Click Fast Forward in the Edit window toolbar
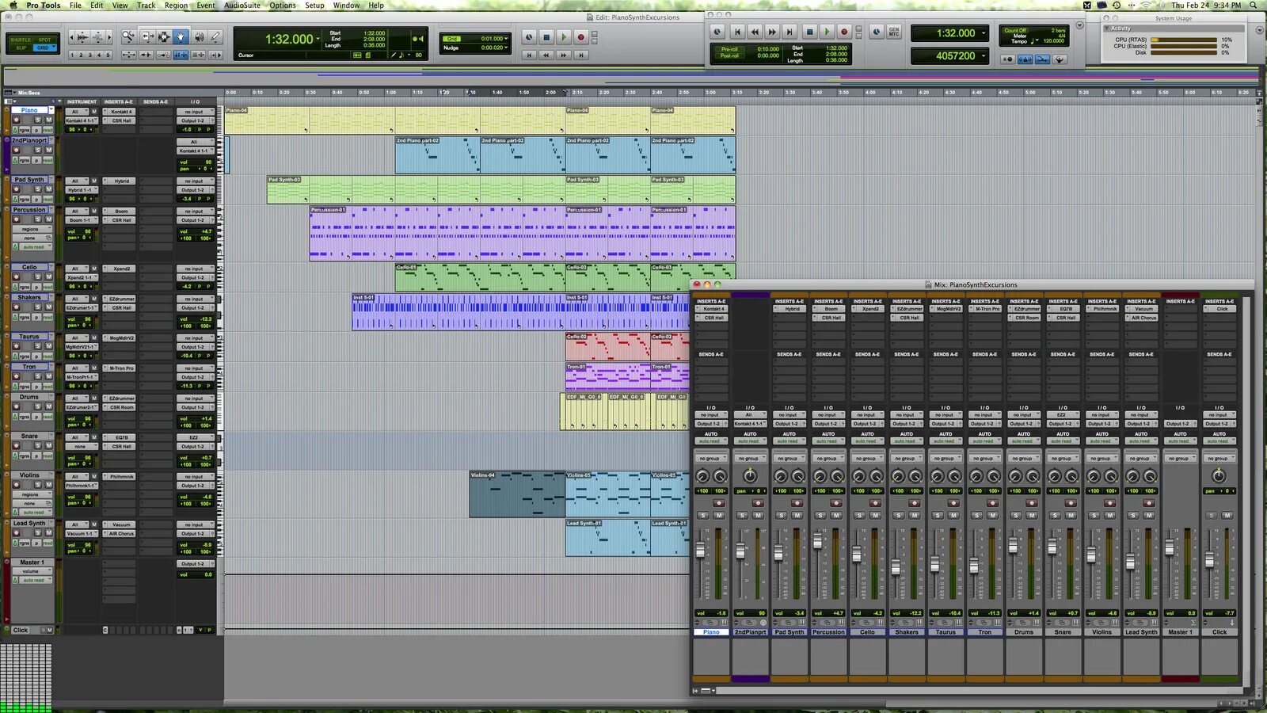Screen dimensions: 1267x713 coord(563,55)
